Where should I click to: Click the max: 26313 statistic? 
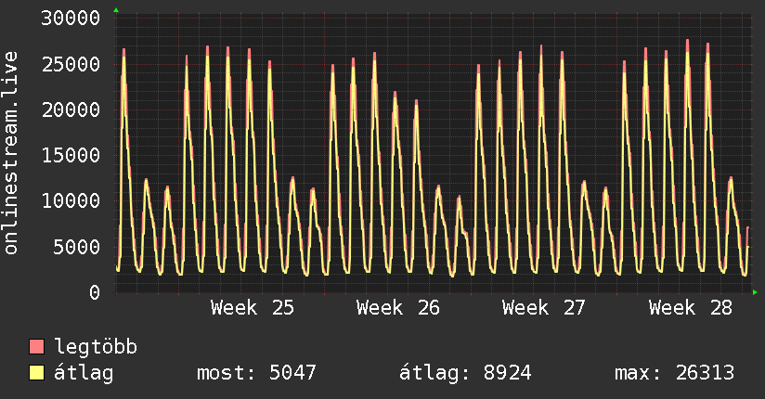(x=675, y=373)
